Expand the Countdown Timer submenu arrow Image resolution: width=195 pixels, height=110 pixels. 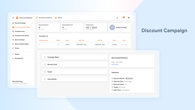pos(32,31)
